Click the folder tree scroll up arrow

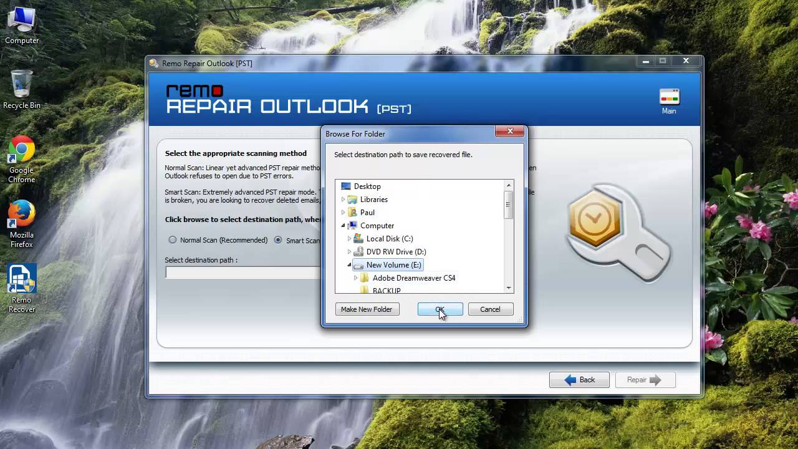point(509,185)
